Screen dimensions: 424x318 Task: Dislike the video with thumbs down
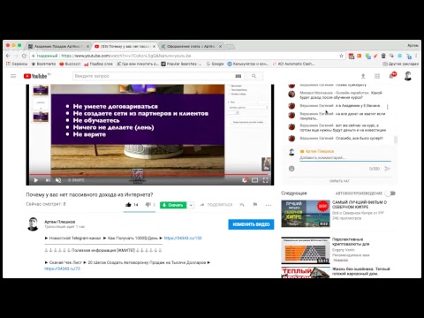[x=148, y=205]
